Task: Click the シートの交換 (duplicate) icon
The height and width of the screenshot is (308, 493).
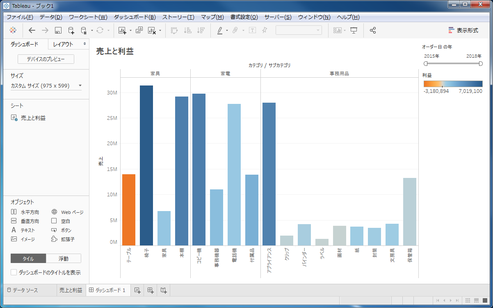Action: [x=139, y=30]
